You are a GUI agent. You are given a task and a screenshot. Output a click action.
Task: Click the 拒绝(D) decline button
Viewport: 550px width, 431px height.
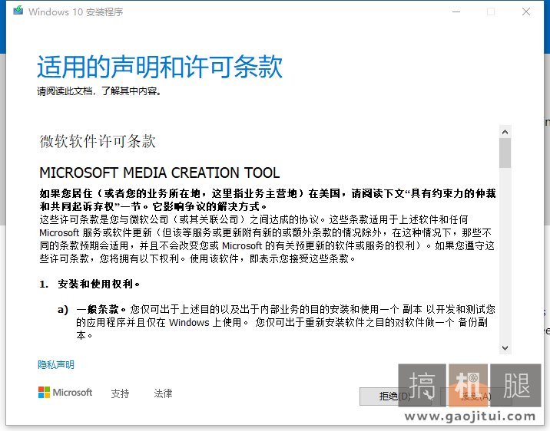396,396
